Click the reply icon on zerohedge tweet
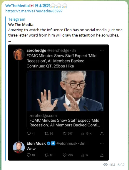This screenshot has width=129, height=170. pos(29,133)
